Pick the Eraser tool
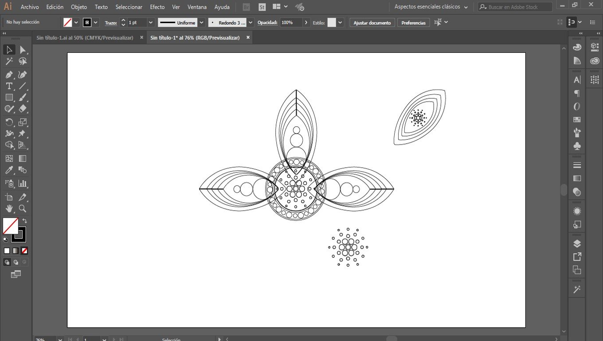603x341 pixels. click(x=23, y=109)
